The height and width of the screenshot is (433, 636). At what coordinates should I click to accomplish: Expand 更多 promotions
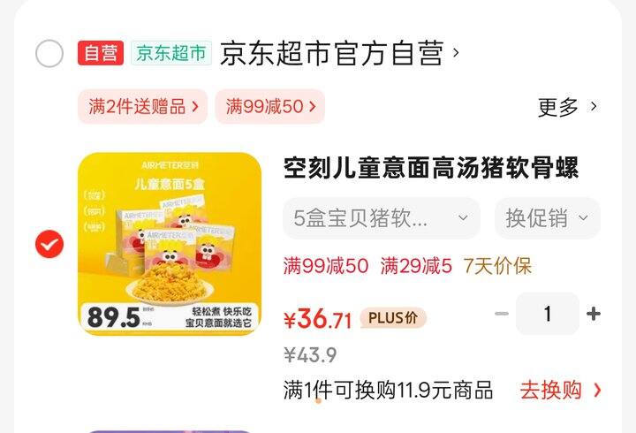coord(567,107)
